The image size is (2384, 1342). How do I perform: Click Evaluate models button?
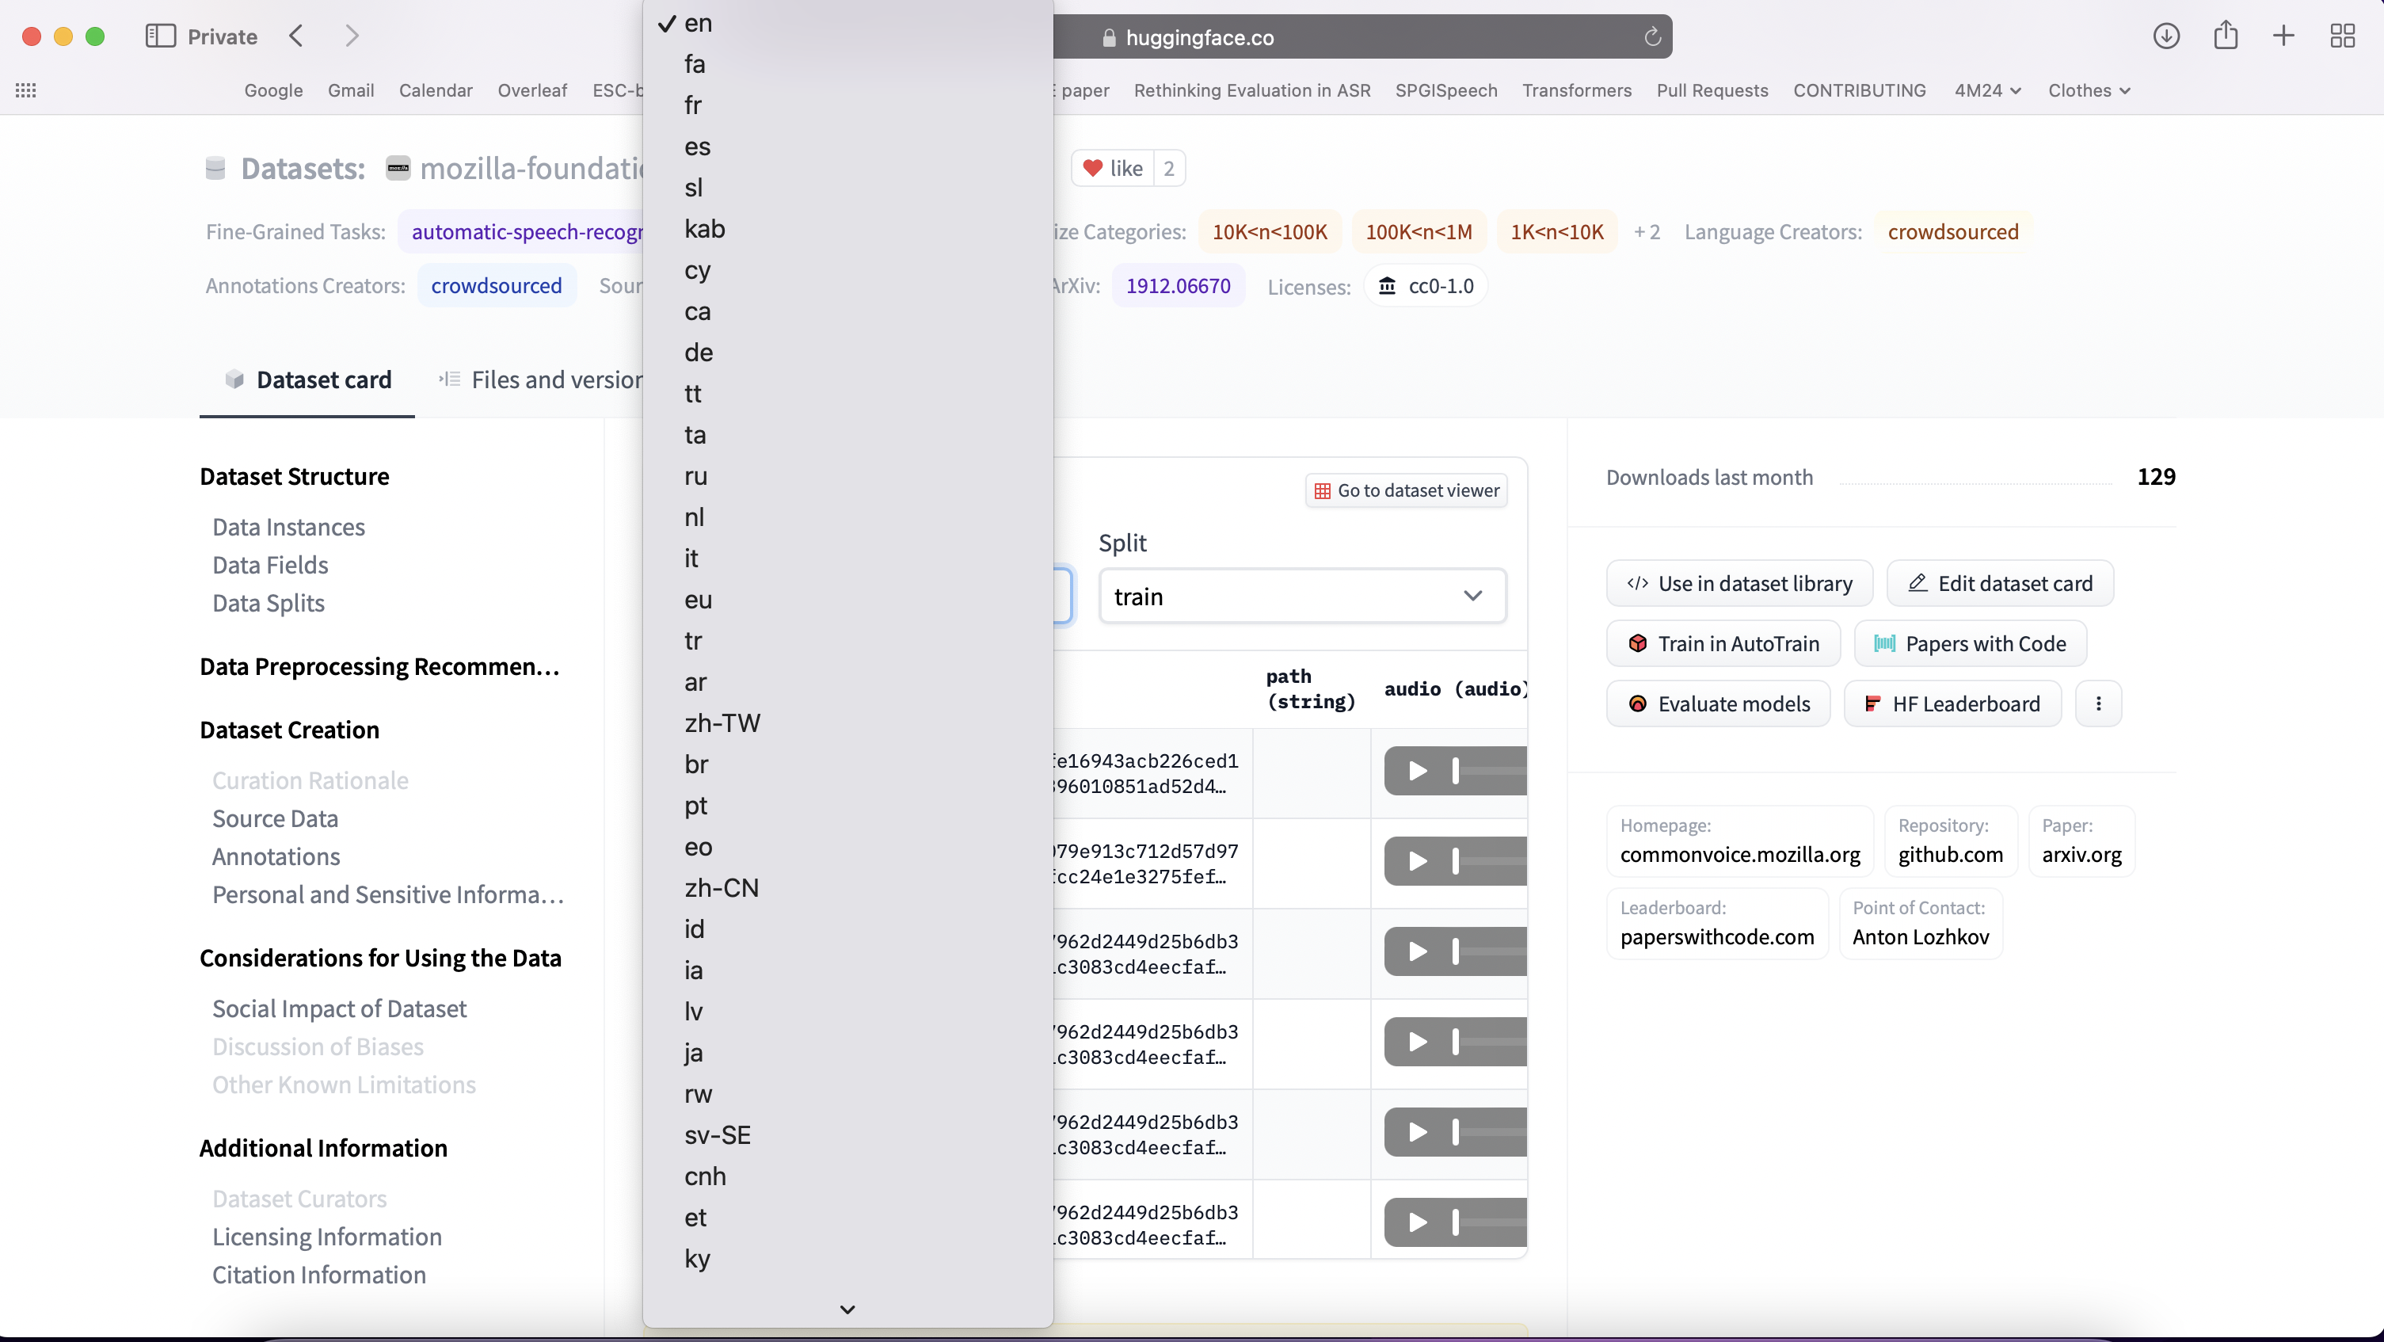[1719, 703]
